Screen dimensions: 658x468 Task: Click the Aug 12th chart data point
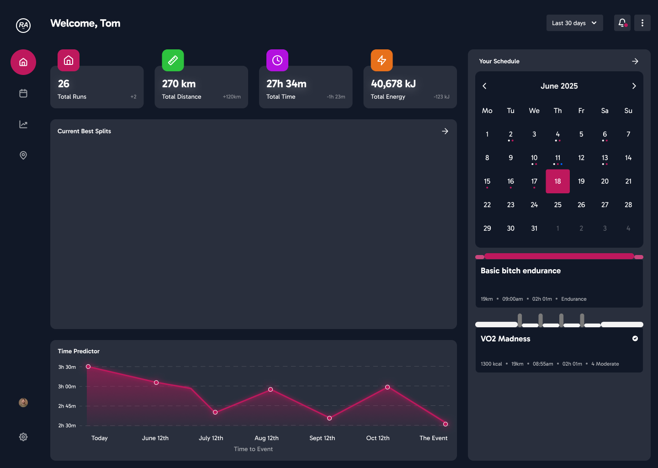click(271, 389)
